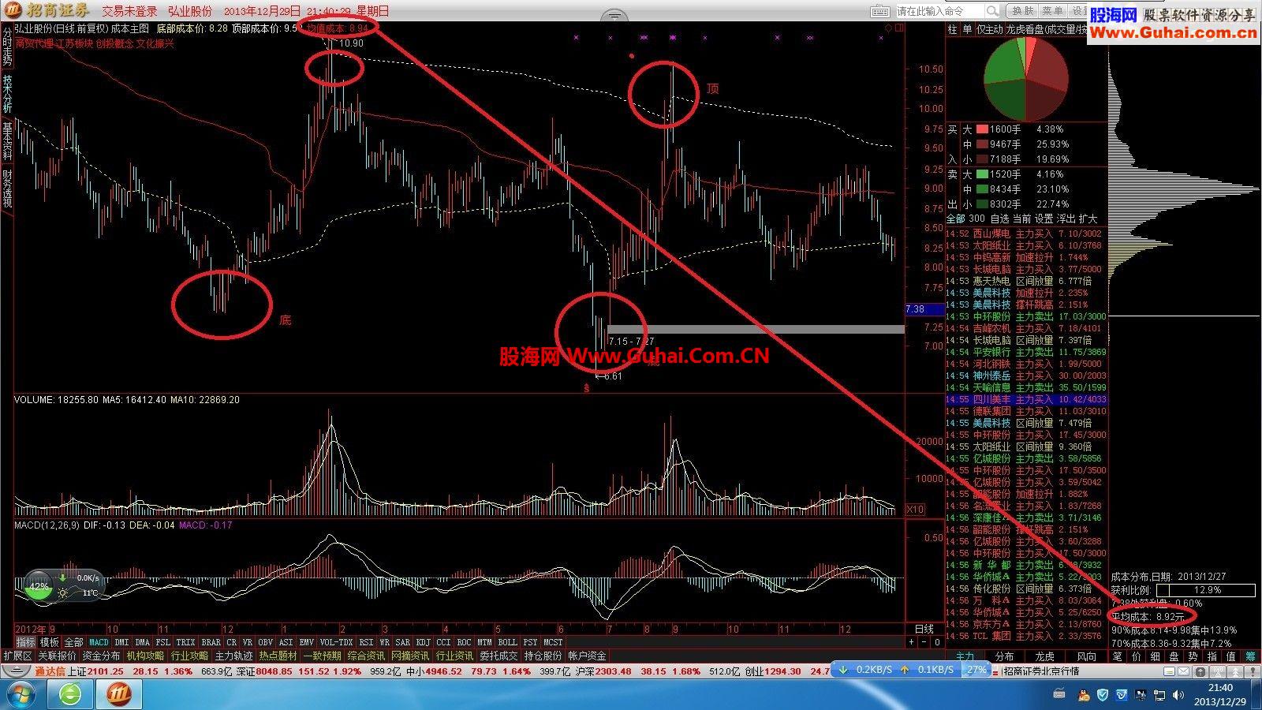Select the 主力 tab under the alert list

965,656
